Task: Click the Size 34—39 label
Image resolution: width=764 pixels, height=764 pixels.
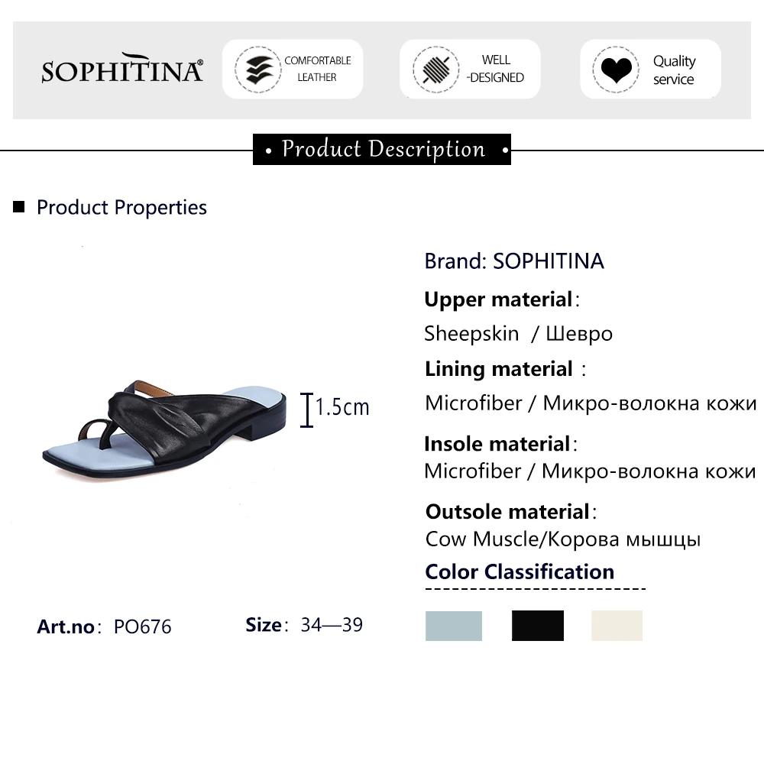Action: click(304, 625)
